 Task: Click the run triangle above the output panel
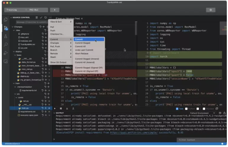point(55,109)
